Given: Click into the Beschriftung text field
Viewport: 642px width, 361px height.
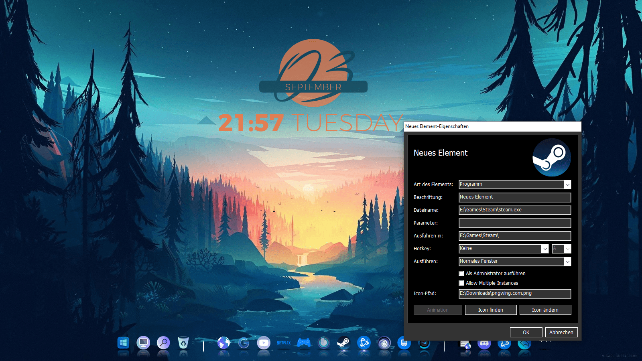Looking at the screenshot, I should click(514, 197).
